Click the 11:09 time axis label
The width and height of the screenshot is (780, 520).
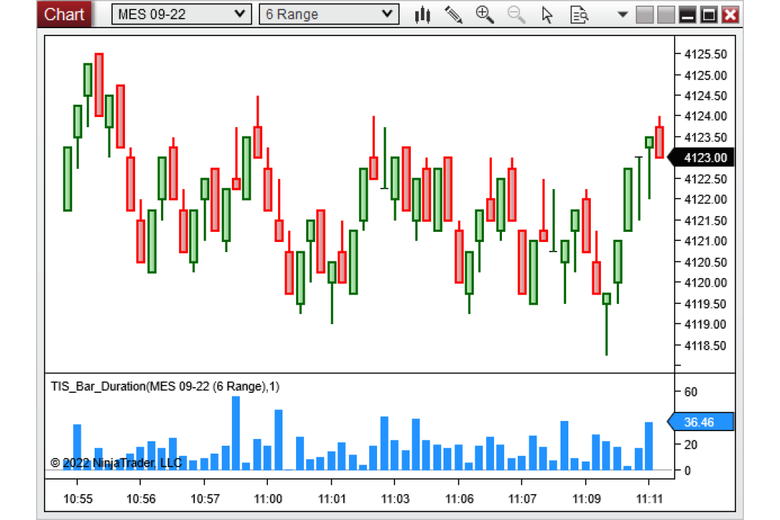click(x=586, y=498)
